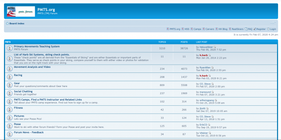The height and width of the screenshot is (140, 281).
Task: Click the date 'Fri Feb 07, 2020 4:24 pm'
Action: (x=264, y=35)
